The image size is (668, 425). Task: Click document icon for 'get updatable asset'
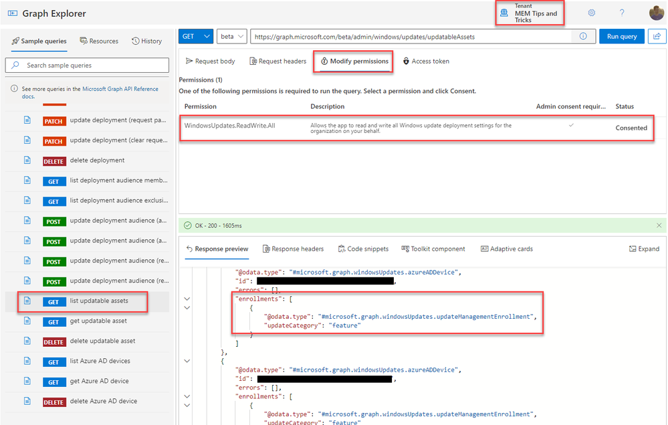click(x=27, y=321)
